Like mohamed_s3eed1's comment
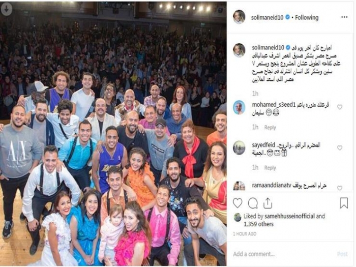Image resolution: width=356 pixels, height=267 pixels. click(x=340, y=107)
